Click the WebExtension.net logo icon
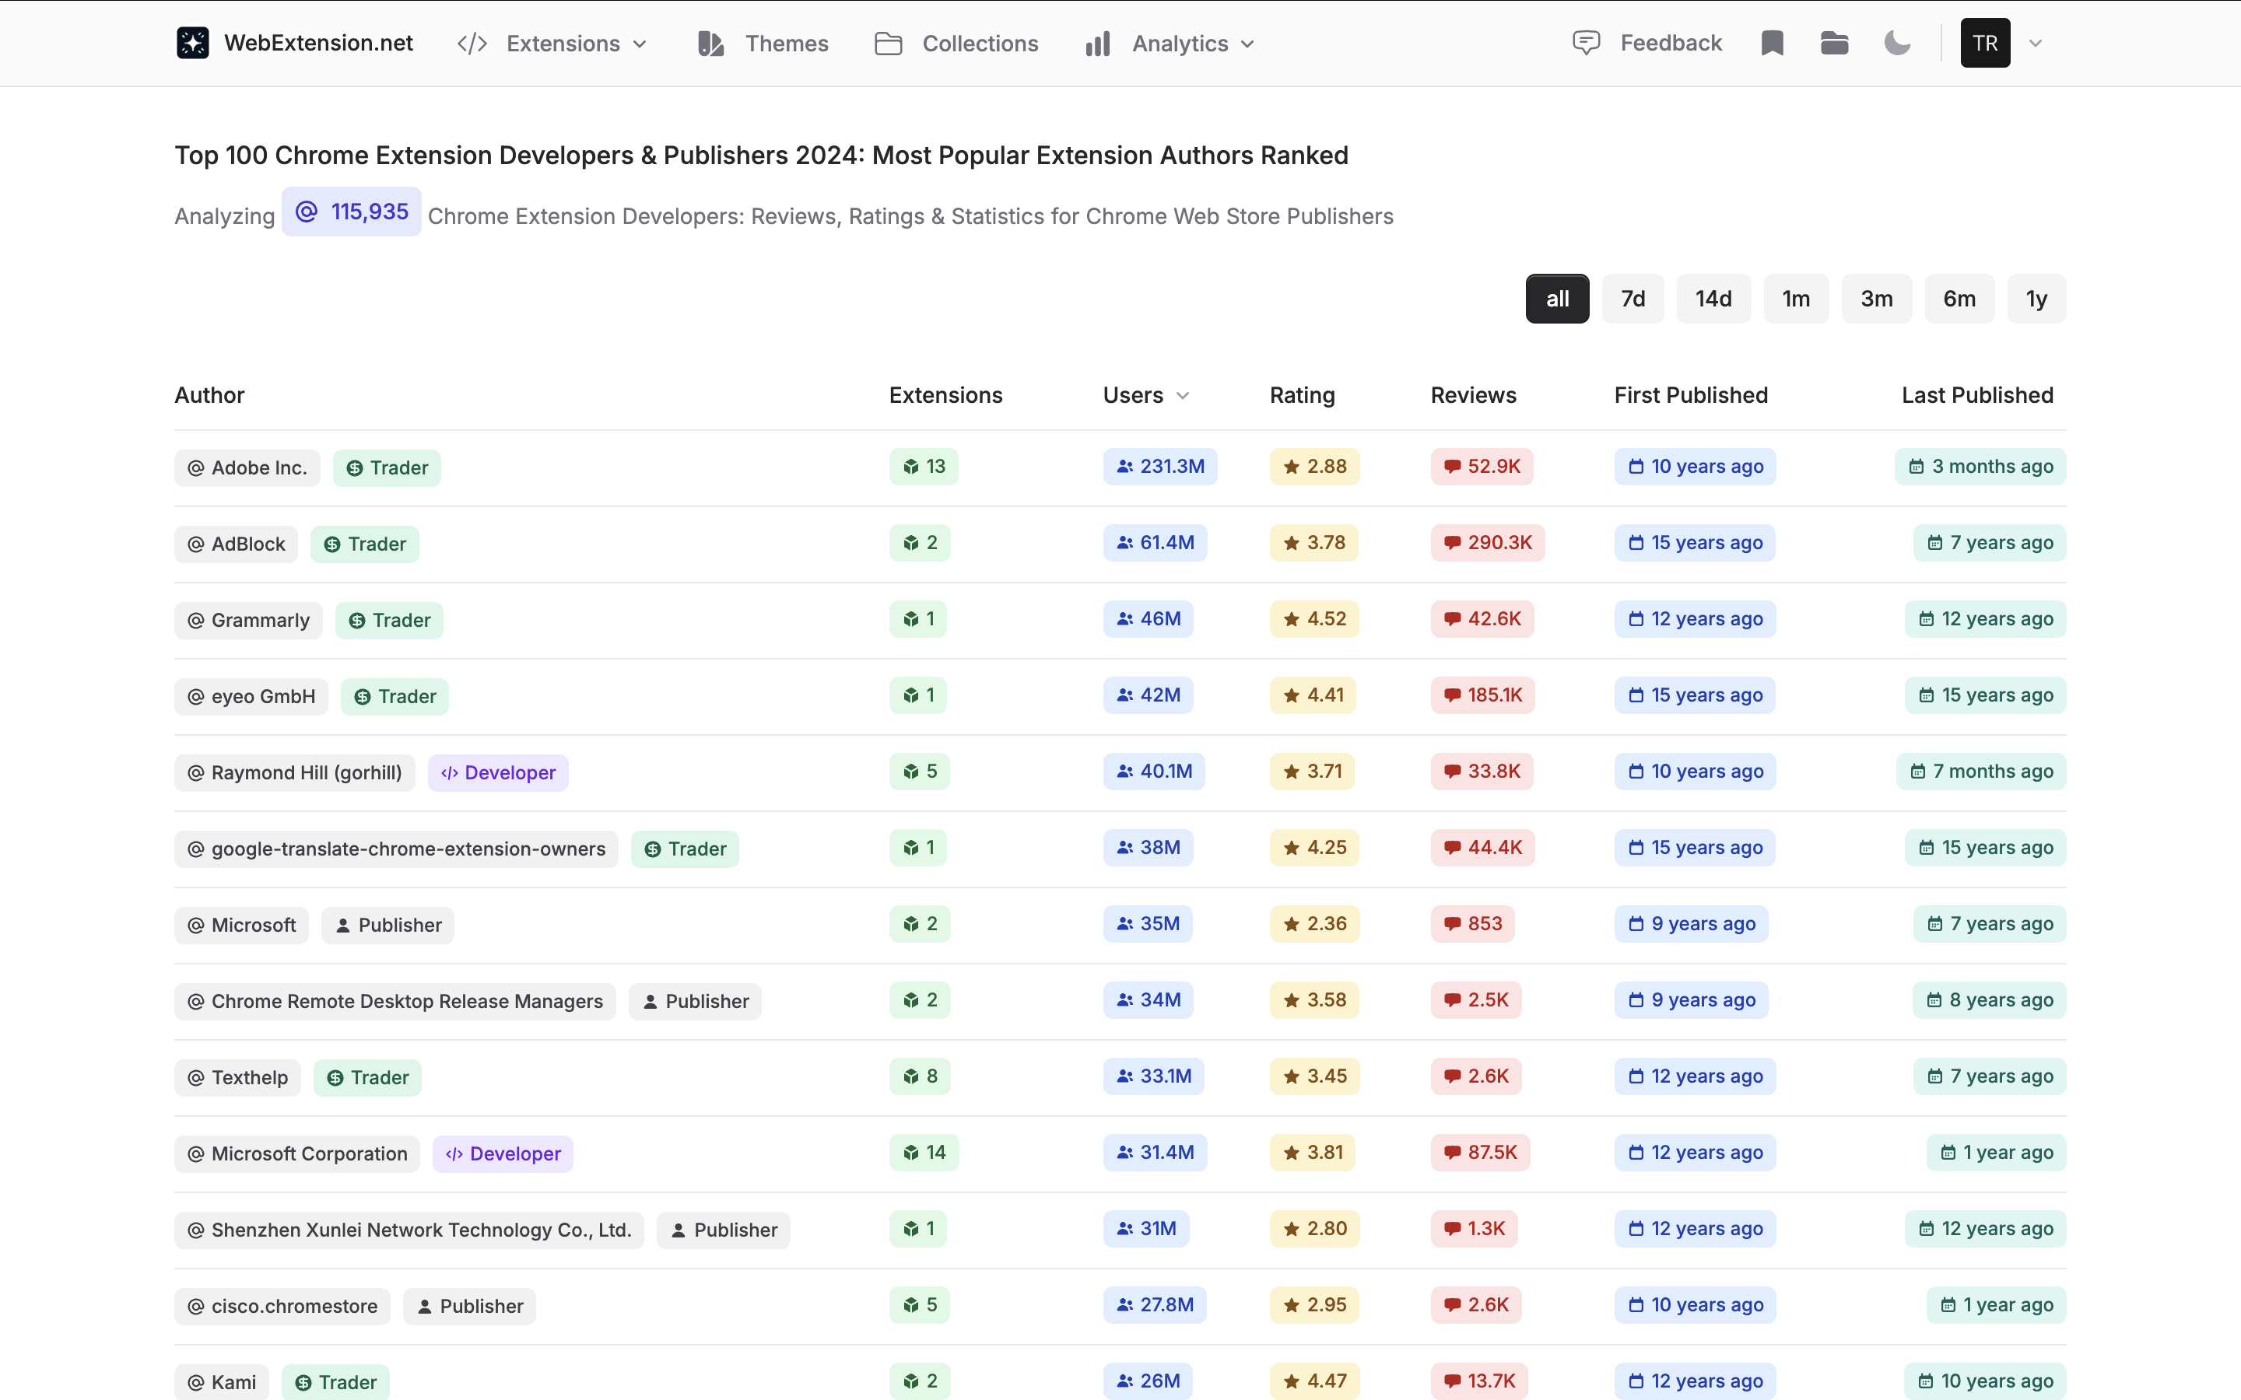 [193, 43]
